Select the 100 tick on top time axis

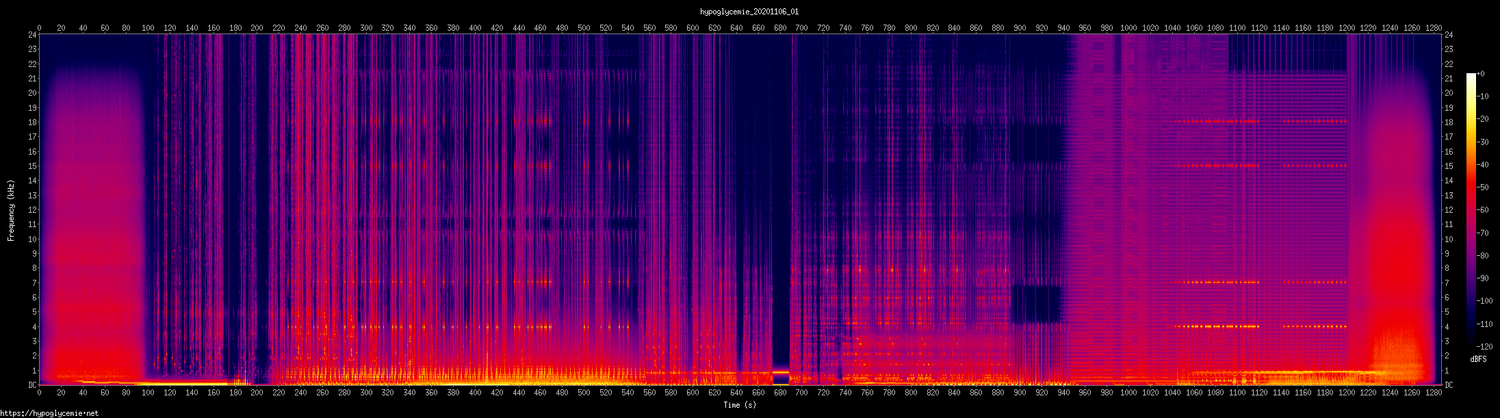148,28
